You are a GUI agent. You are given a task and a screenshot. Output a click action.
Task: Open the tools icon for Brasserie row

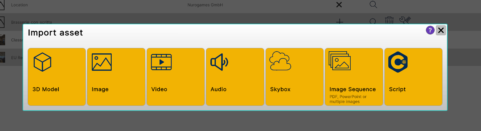[x=405, y=20]
